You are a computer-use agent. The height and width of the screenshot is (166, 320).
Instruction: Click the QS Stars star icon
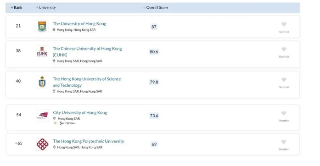[x=55, y=123]
